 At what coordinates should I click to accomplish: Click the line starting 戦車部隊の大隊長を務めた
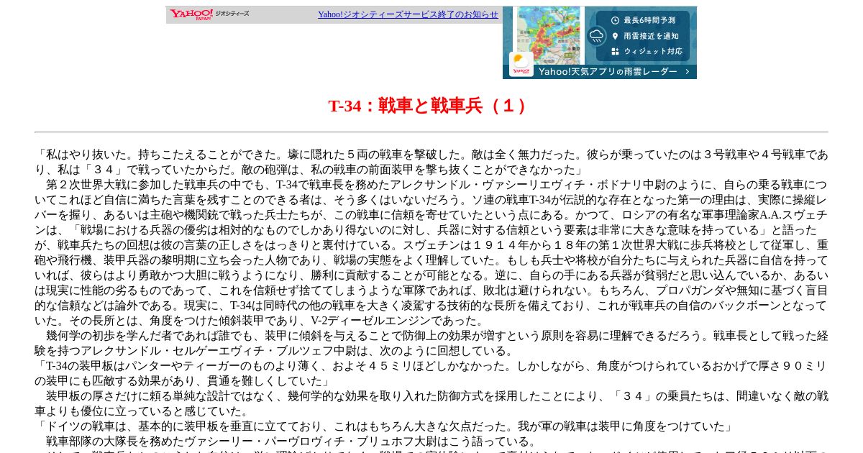click(x=292, y=441)
